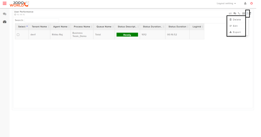Open the user profile icon
The height and width of the screenshot is (137, 261).
point(245,3)
